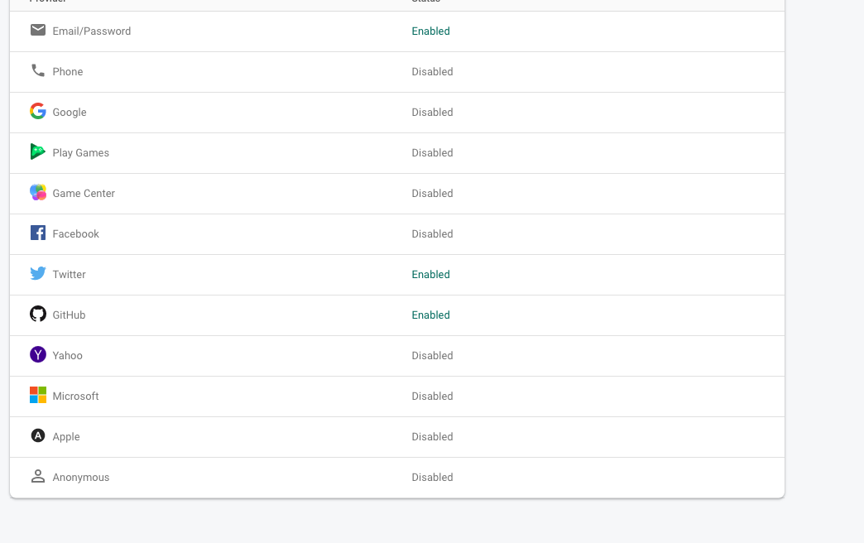Click the Yahoo purple icon
Viewport: 864px width, 543px height.
point(38,354)
